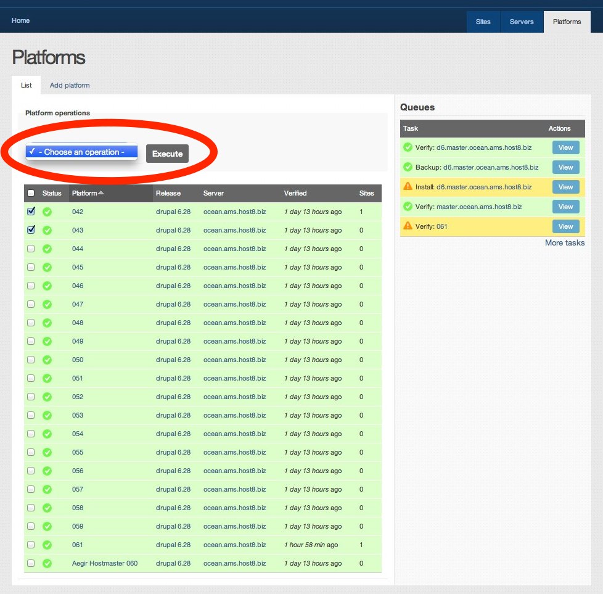Viewport: 603px width, 594px height.
Task: Sort the table by the Verified column
Action: (x=295, y=193)
